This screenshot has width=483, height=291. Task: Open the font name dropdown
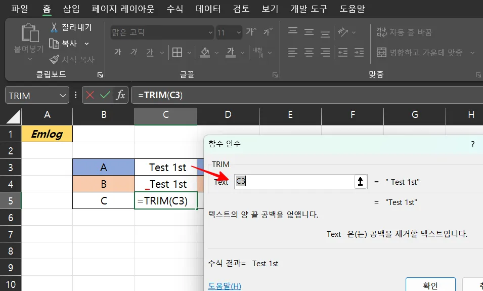click(x=210, y=32)
